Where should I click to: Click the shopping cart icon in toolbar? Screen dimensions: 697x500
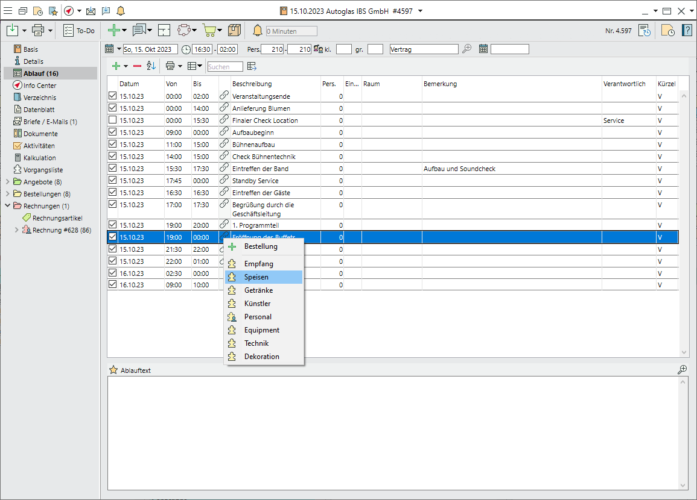pyautogui.click(x=209, y=30)
